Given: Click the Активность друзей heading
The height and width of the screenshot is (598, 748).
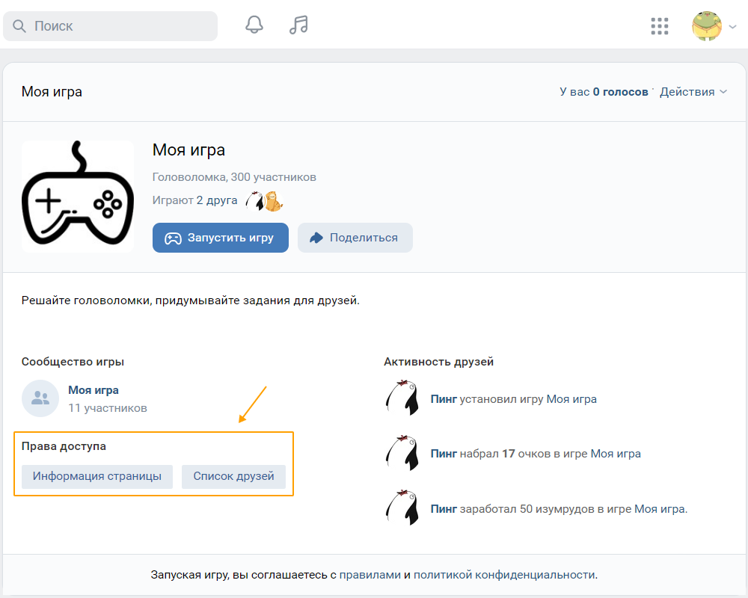Looking at the screenshot, I should tap(438, 362).
